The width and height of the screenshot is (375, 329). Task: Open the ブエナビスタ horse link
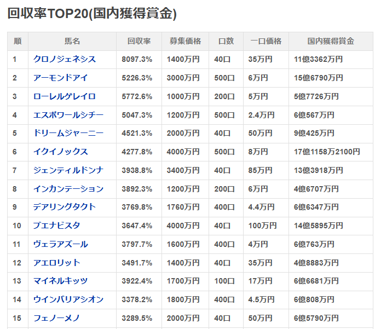tap(56, 226)
